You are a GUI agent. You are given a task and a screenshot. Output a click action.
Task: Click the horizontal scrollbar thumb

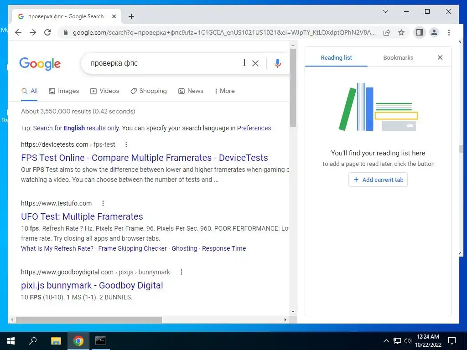89,319
